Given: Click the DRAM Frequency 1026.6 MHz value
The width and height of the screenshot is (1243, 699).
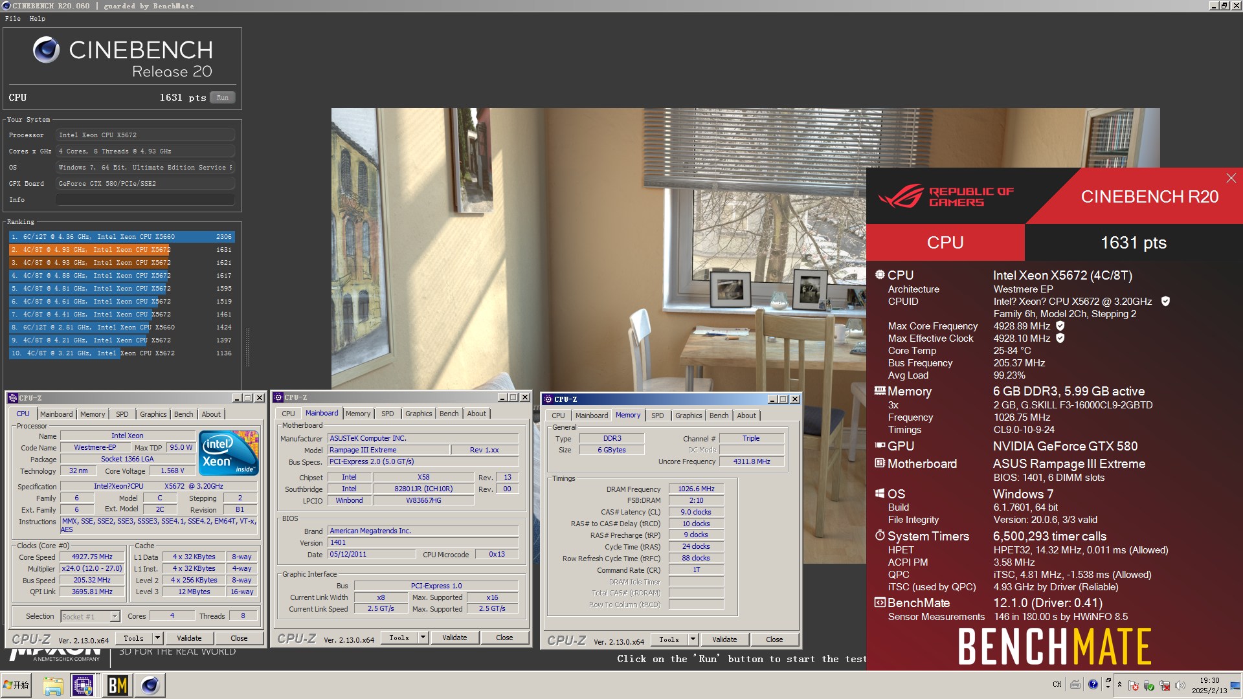Looking at the screenshot, I should (x=696, y=489).
